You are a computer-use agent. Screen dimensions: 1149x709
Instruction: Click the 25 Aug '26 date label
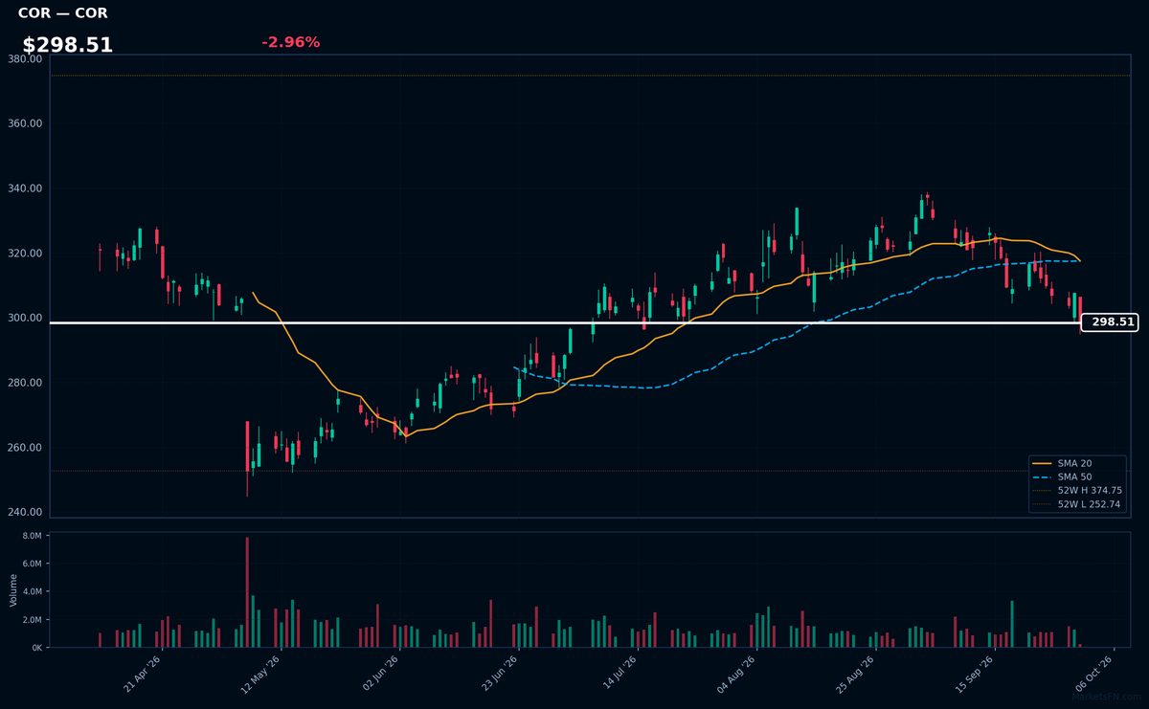(x=855, y=674)
